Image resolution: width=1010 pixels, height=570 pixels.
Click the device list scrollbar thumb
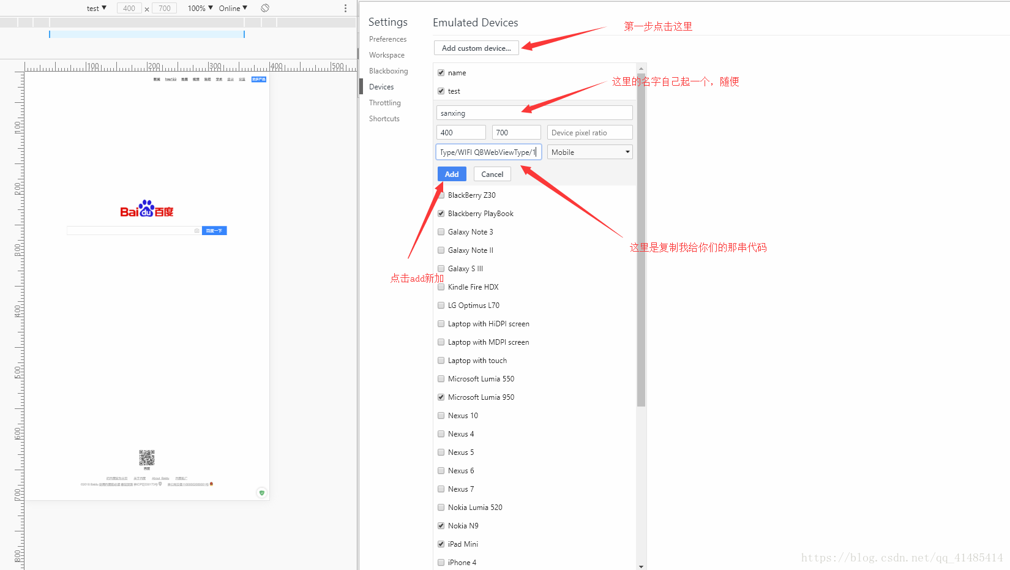tap(641, 240)
